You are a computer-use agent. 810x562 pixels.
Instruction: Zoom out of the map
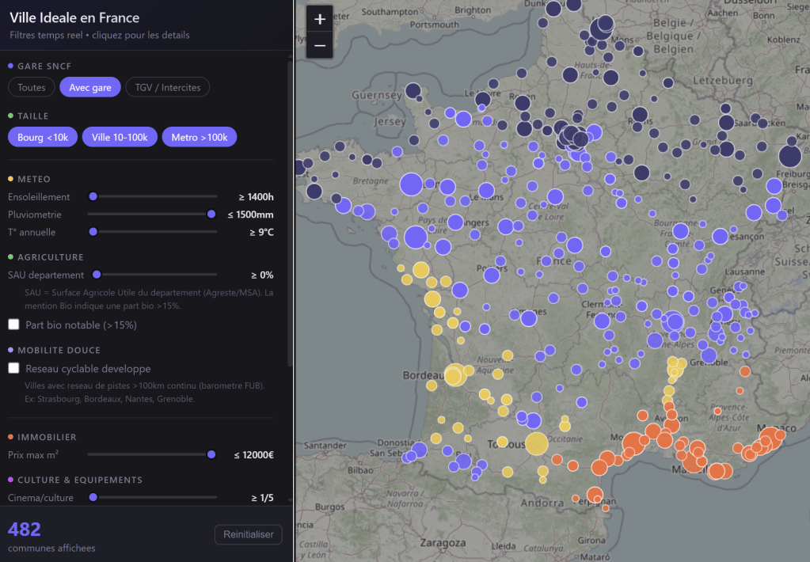320,46
